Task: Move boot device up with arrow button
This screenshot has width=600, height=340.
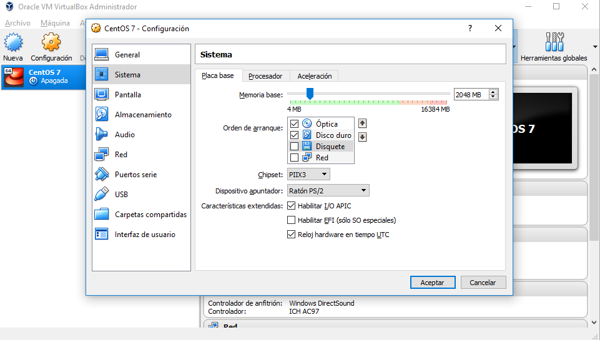Action: pos(362,124)
